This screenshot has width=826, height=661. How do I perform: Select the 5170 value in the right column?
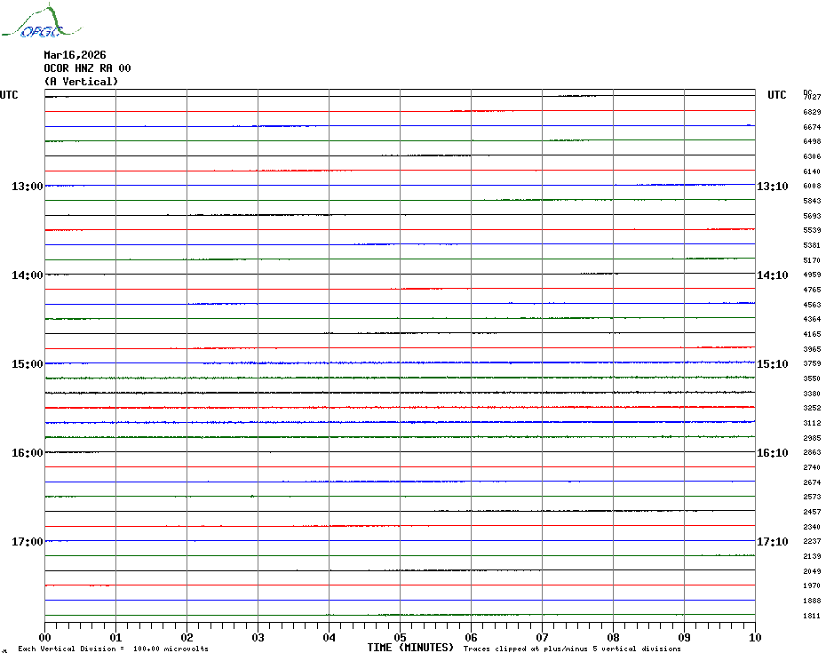pyautogui.click(x=812, y=260)
